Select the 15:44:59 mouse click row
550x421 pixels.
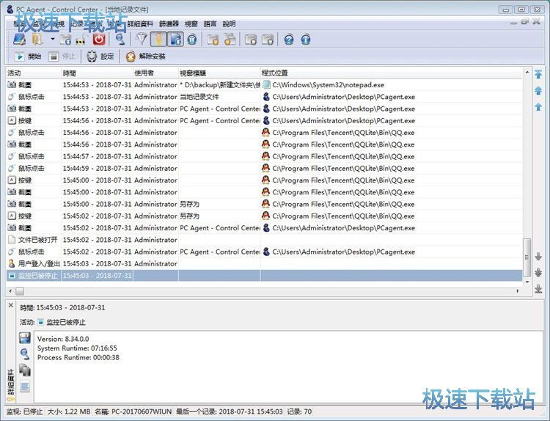click(264, 169)
